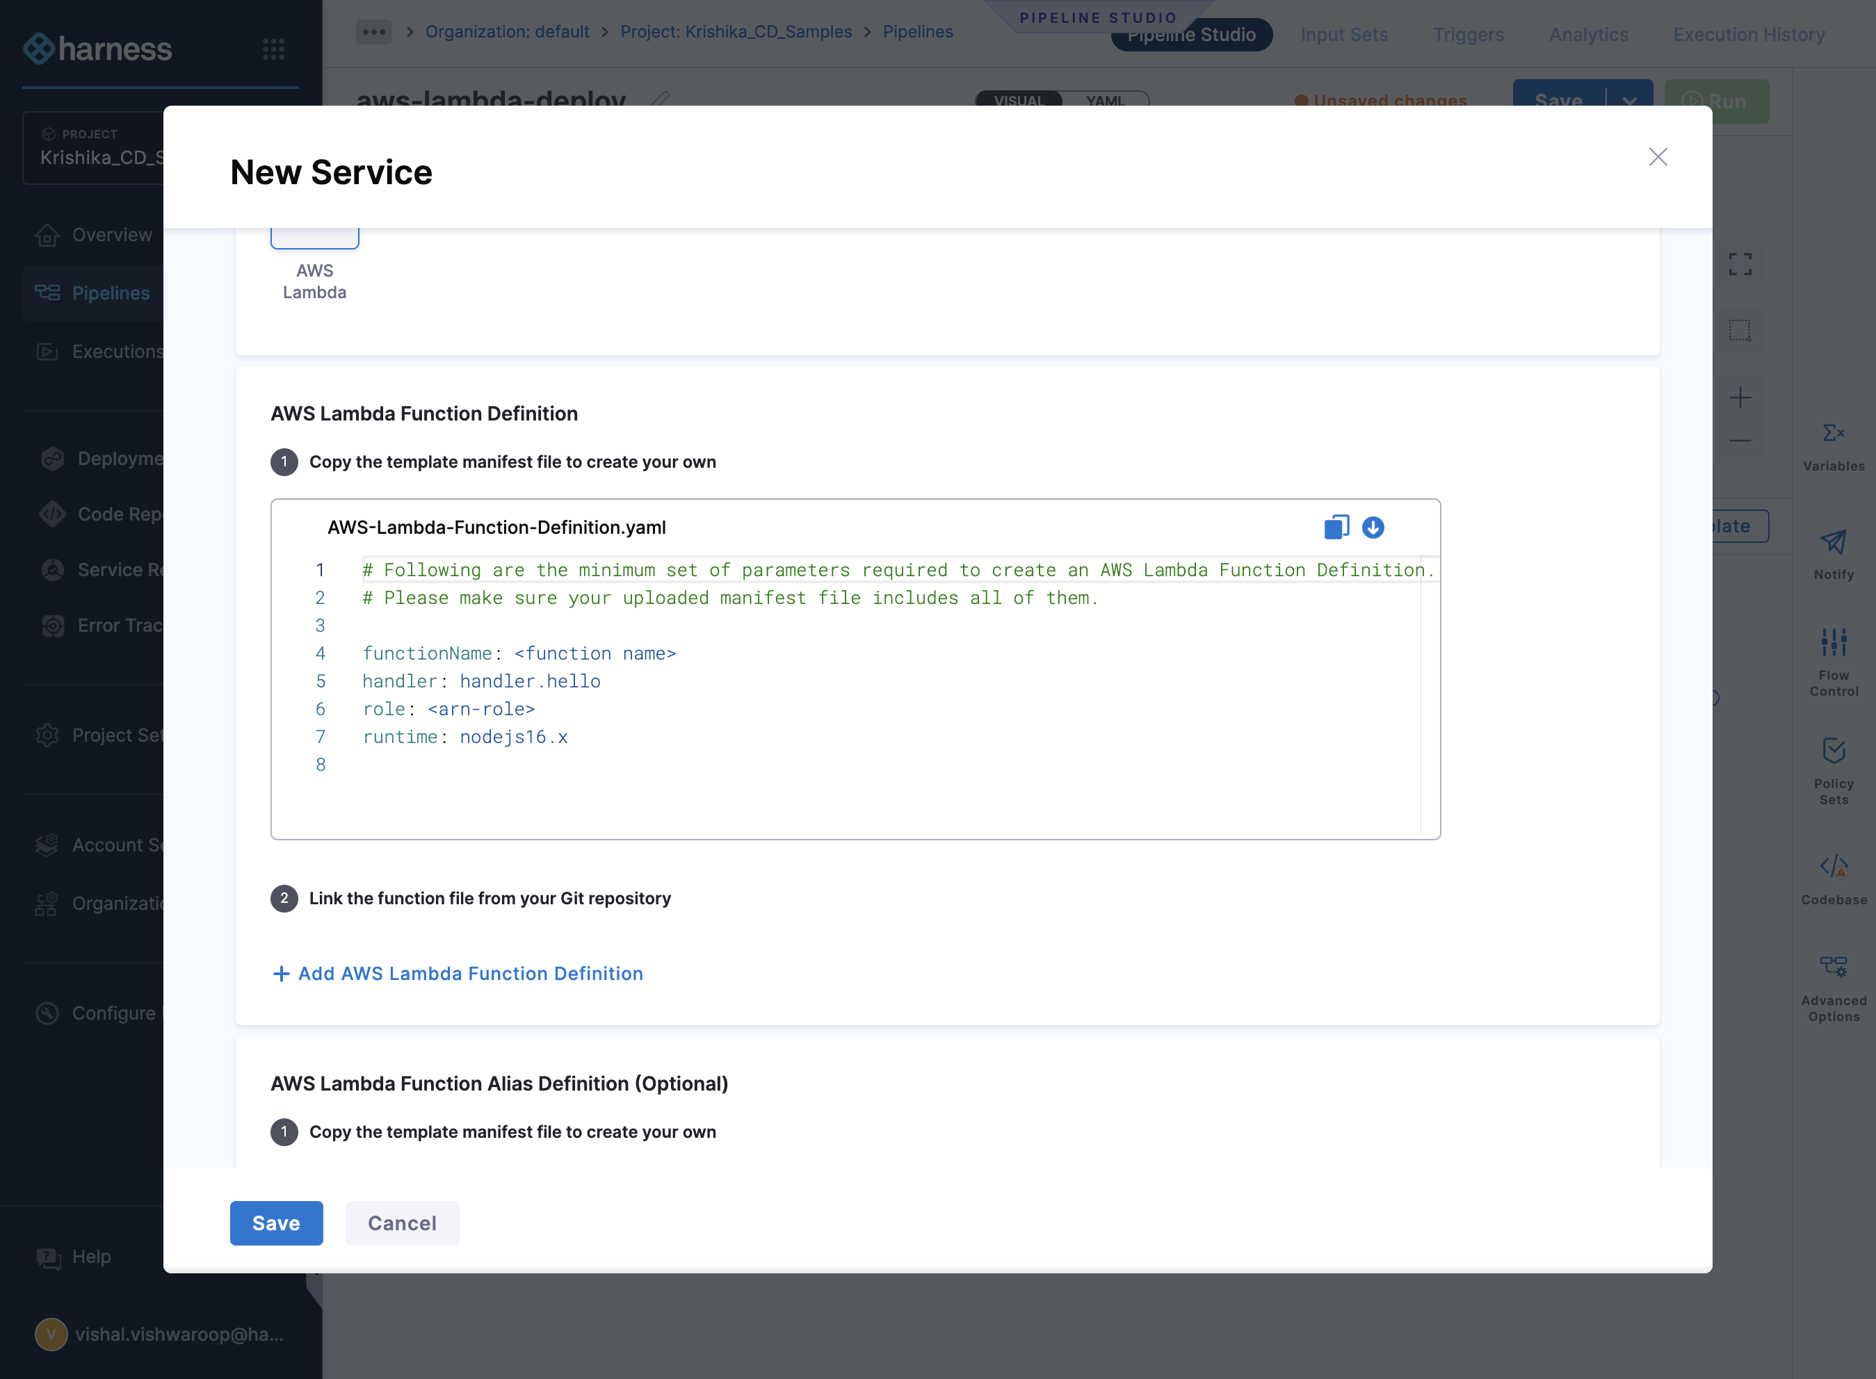Image resolution: width=1876 pixels, height=1379 pixels.
Task: Switch to the Execution History tab
Action: pos(1748,34)
